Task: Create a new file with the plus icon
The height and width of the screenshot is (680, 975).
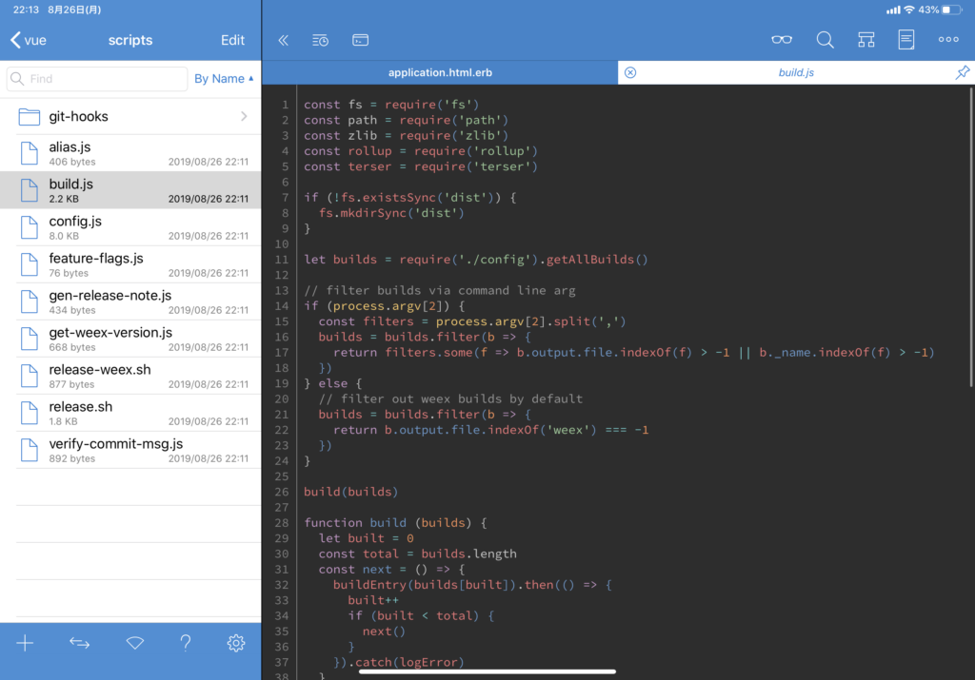Action: (x=25, y=642)
